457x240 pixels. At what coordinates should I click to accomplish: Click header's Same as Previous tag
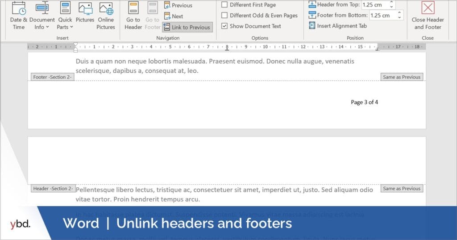(x=402, y=188)
